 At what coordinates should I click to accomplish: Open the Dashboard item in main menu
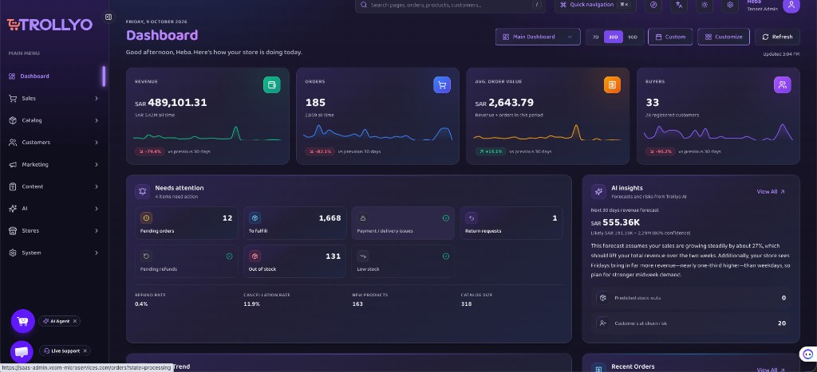pos(53,76)
